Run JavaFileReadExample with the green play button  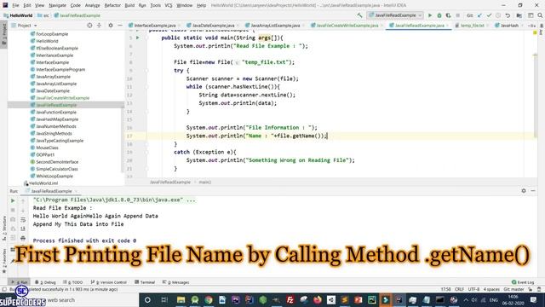point(430,15)
